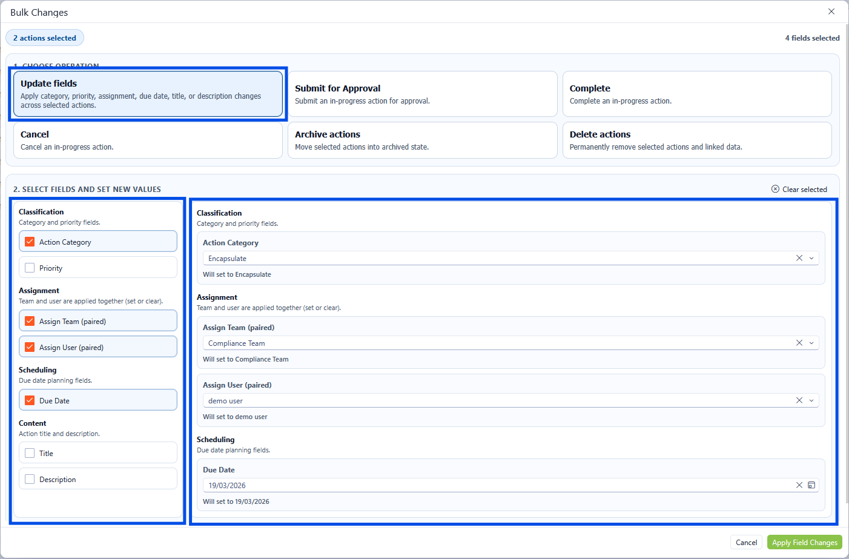Check the Title field checkbox
This screenshot has height=559, width=849.
30,453
